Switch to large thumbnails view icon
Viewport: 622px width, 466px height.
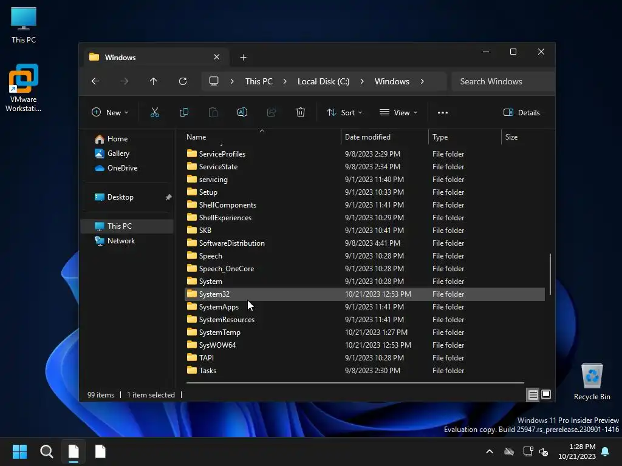pyautogui.click(x=546, y=394)
